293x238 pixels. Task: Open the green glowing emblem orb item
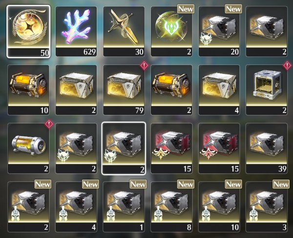click(171, 32)
